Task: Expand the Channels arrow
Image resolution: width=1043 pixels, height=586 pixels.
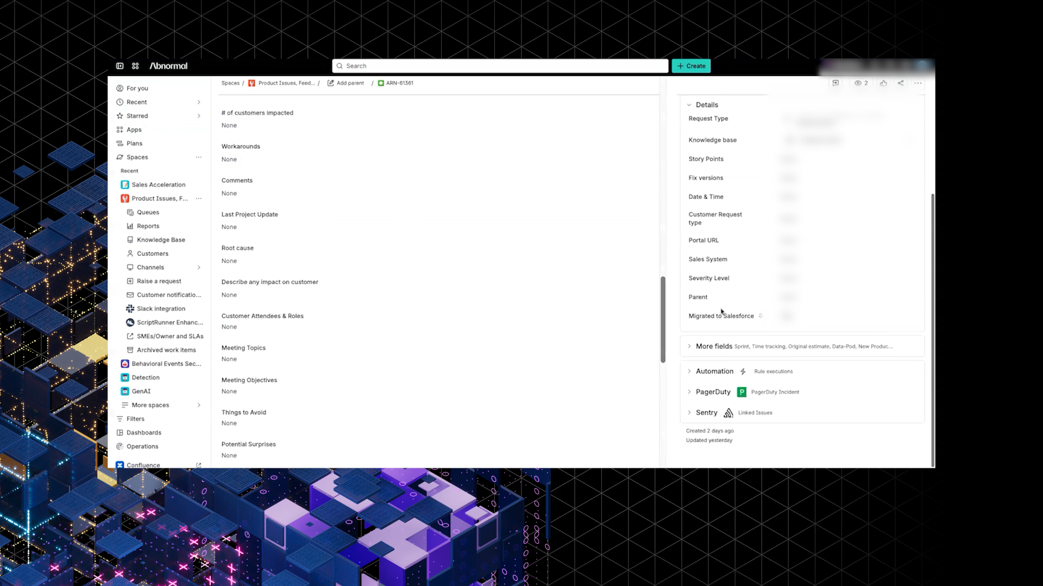Action: tap(199, 267)
